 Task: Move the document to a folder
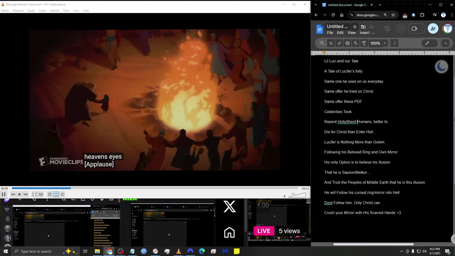[363, 27]
